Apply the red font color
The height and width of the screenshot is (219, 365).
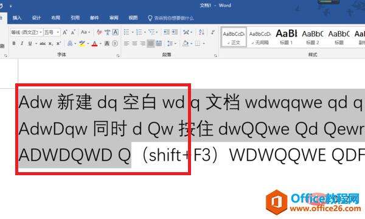click(x=94, y=44)
